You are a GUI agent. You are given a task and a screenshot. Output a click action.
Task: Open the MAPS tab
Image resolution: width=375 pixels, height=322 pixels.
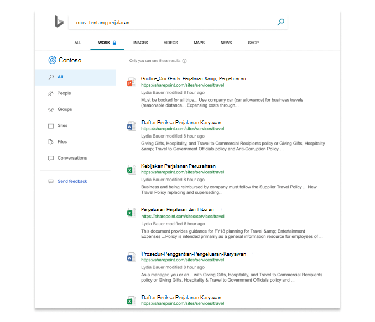tap(199, 43)
